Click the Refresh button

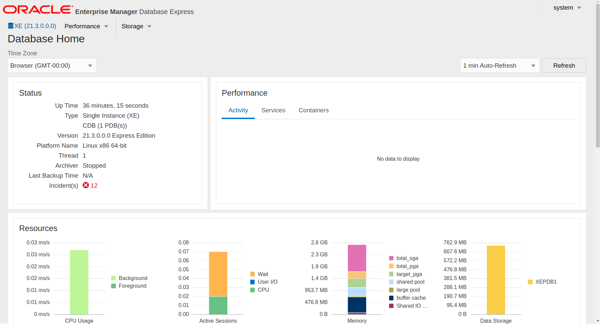(564, 66)
